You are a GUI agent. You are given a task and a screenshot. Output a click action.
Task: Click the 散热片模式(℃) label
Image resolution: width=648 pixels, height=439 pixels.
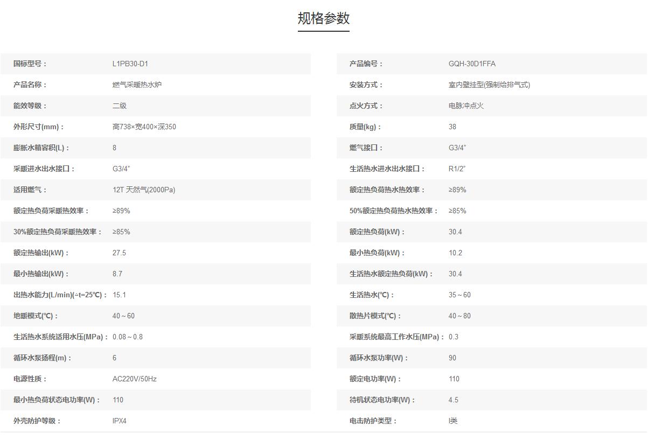375,316
